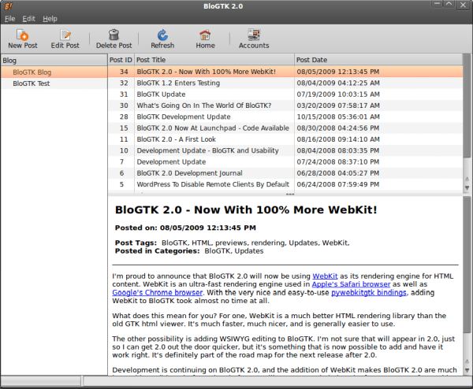
Task: Select 'What's Going On In The World Of BloGTK?'
Action: [285, 106]
